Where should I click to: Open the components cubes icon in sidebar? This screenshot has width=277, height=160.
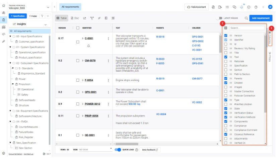(x=4, y=13)
